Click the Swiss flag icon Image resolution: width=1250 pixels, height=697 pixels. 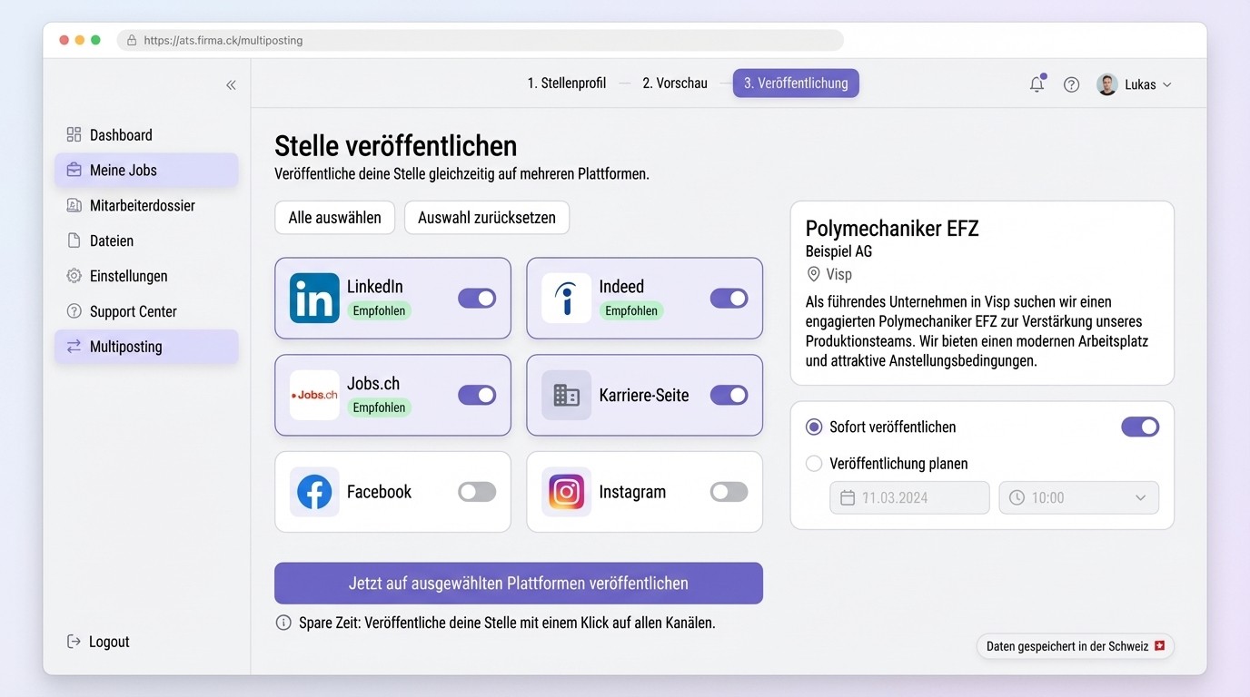1158,646
